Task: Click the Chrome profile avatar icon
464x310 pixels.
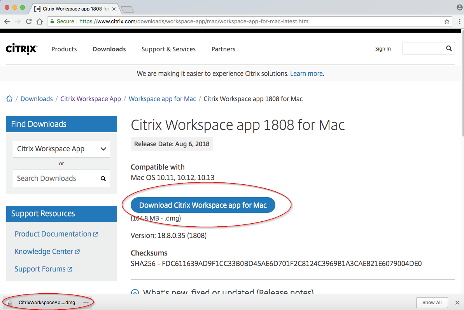Action: click(x=460, y=7)
